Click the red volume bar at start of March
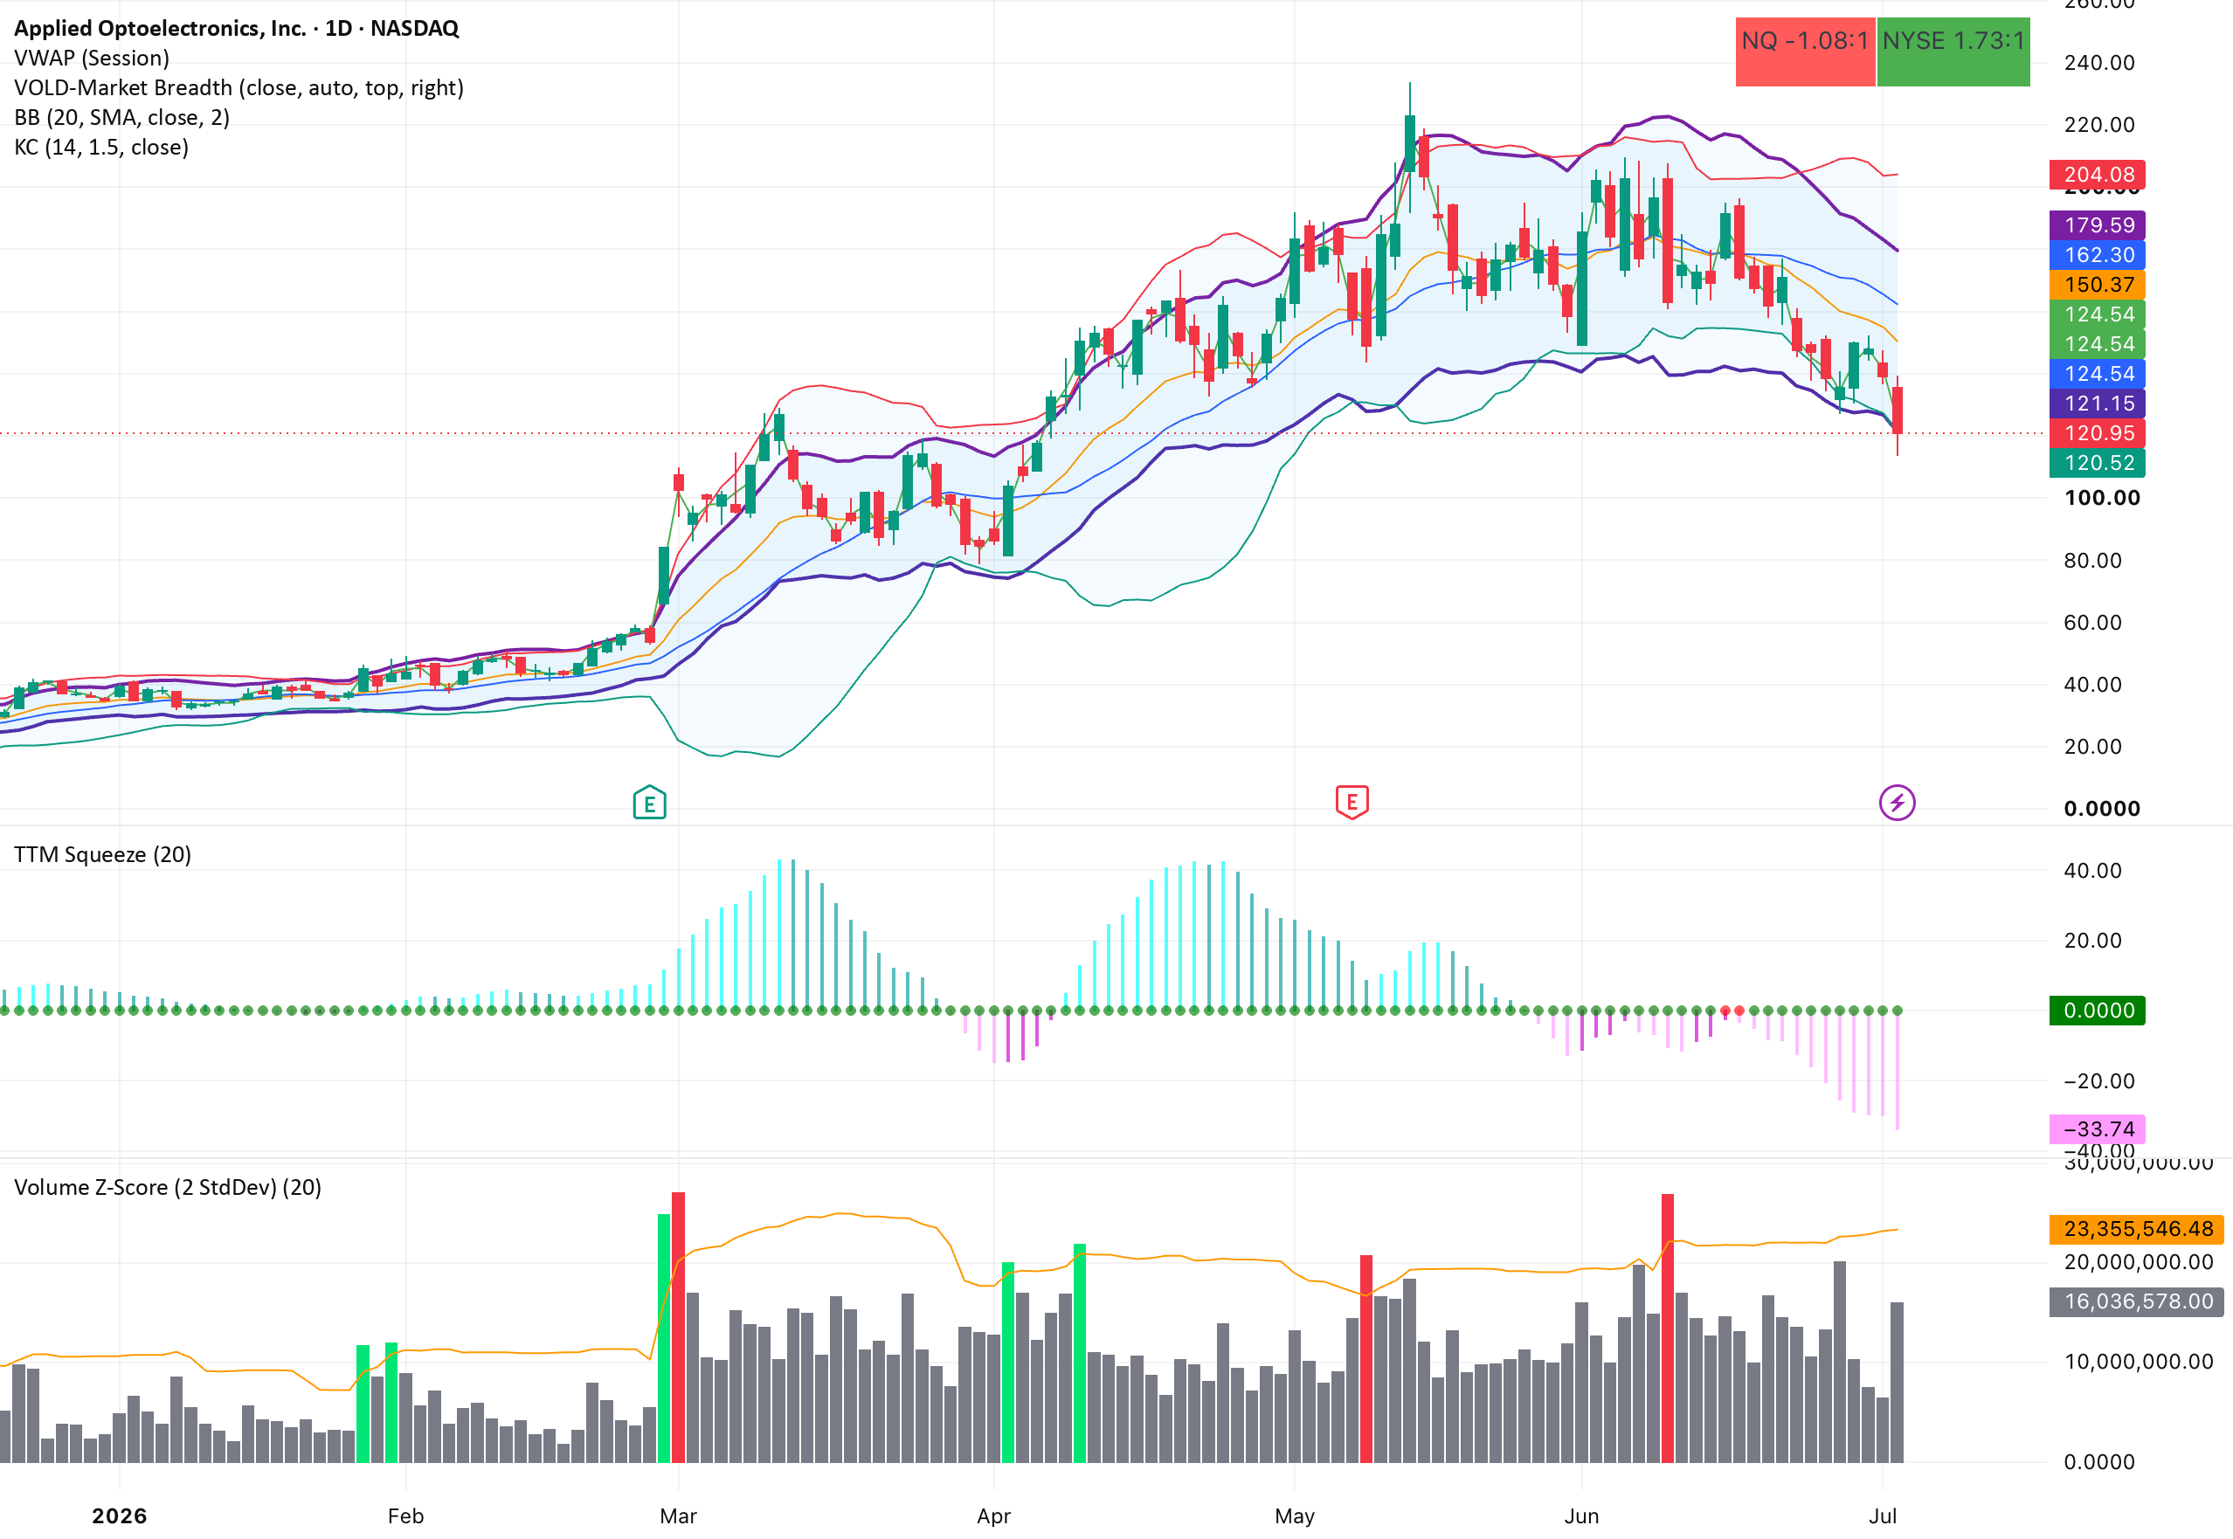 tap(678, 1327)
